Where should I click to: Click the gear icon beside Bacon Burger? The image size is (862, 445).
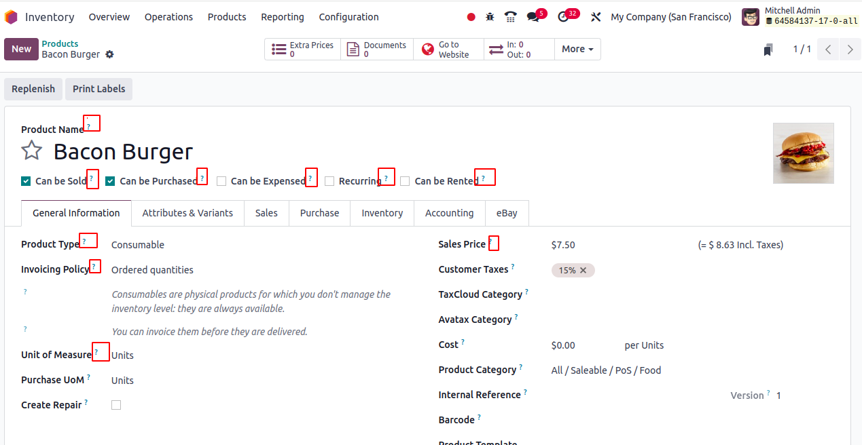(110, 54)
